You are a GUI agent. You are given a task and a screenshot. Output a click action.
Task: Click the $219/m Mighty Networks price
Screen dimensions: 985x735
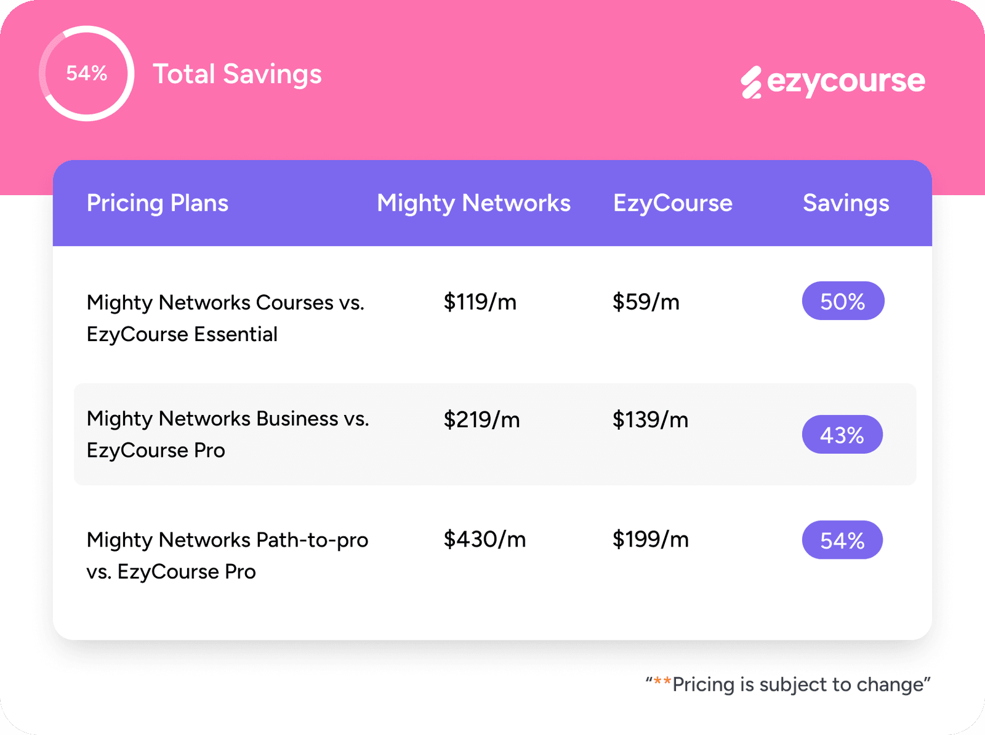click(x=482, y=420)
